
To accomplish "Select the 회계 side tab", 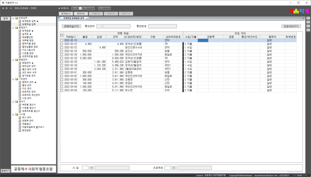I will click(x=5, y=19).
